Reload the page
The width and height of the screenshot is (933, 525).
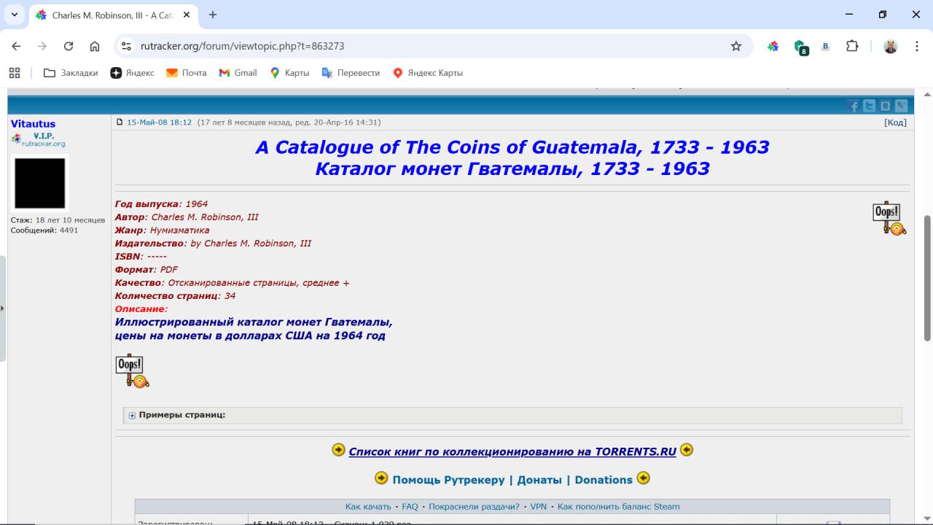click(x=69, y=46)
